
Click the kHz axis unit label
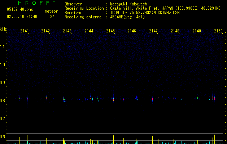pos(3,29)
